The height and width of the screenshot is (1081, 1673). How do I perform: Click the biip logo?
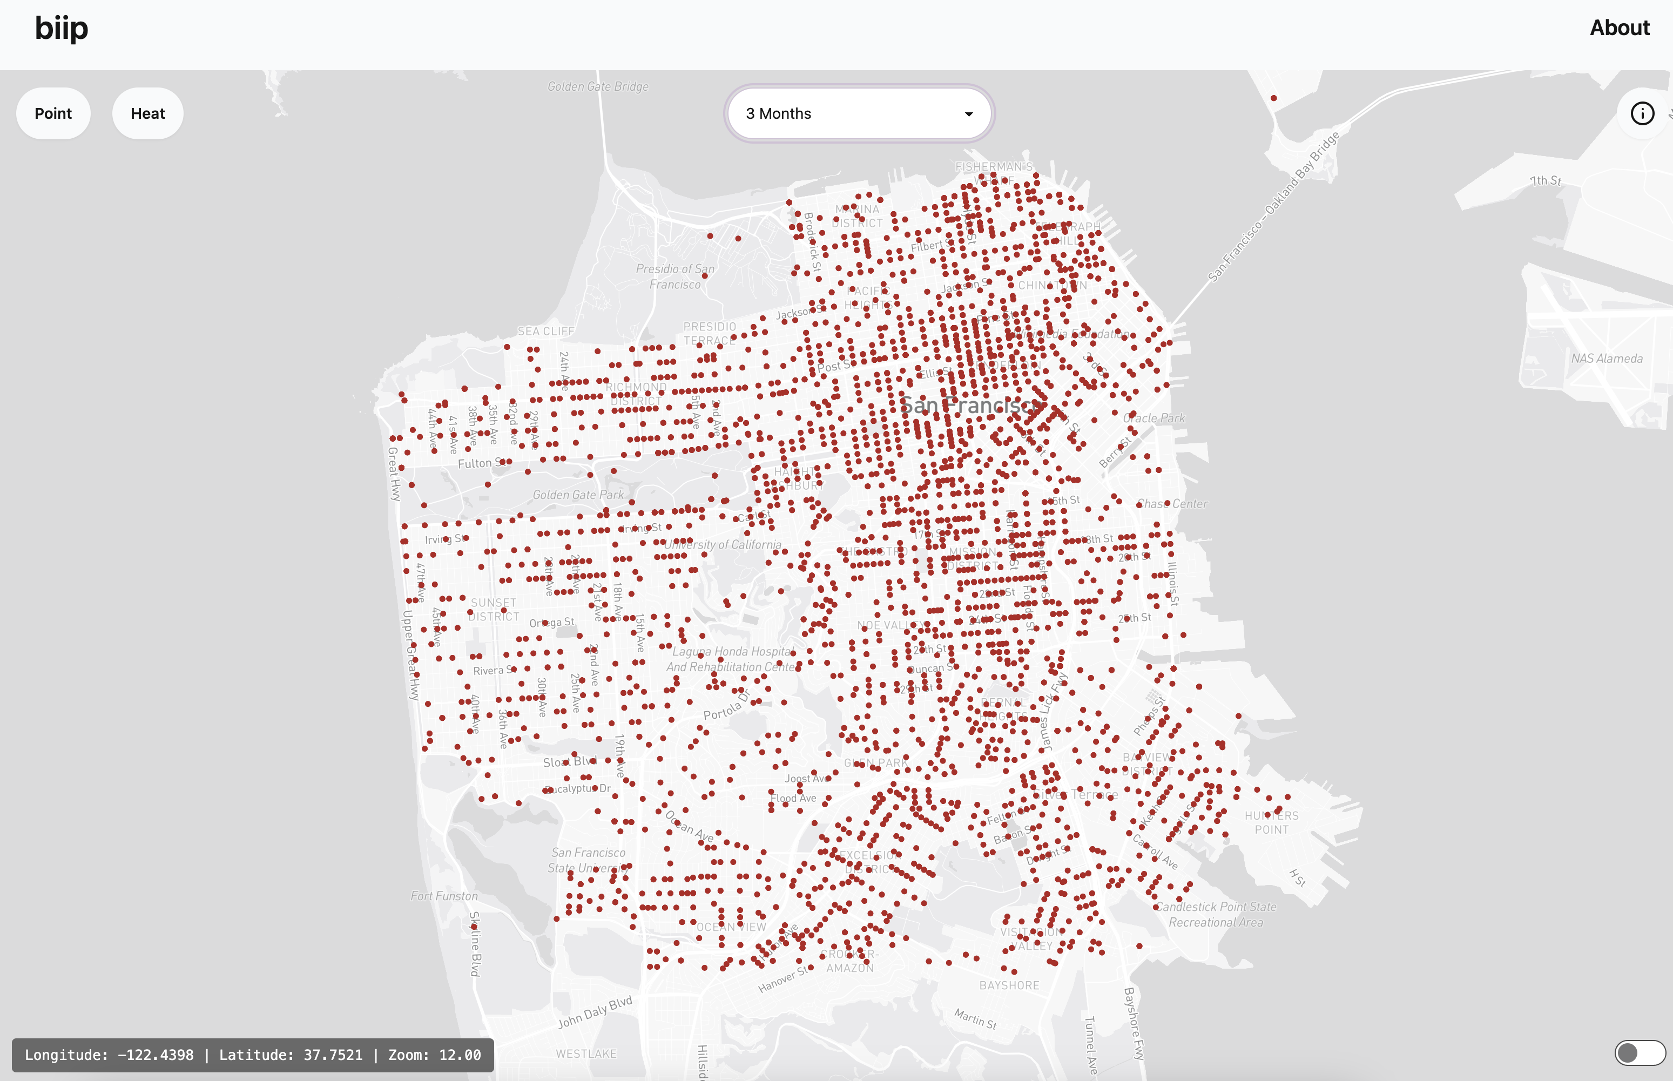coord(62,29)
